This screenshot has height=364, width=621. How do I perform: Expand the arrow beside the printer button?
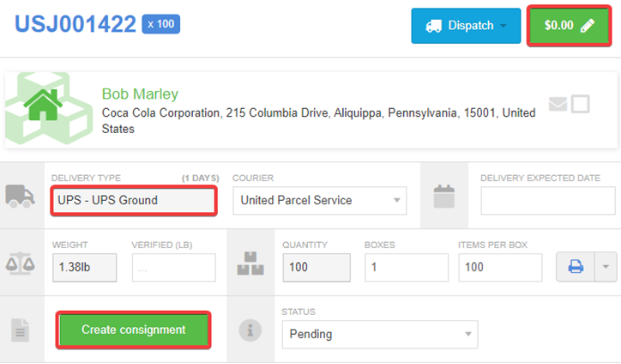tap(606, 266)
